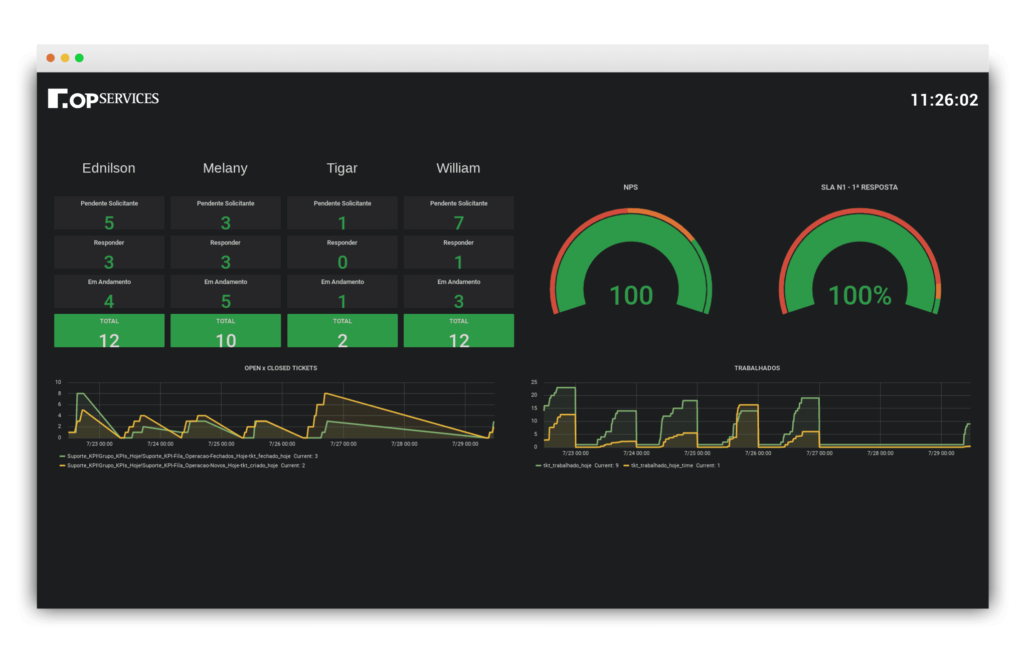Toggle tkt_trabalhado_hoje_time legend series
Screen dimensions: 1027x654
tap(661, 466)
